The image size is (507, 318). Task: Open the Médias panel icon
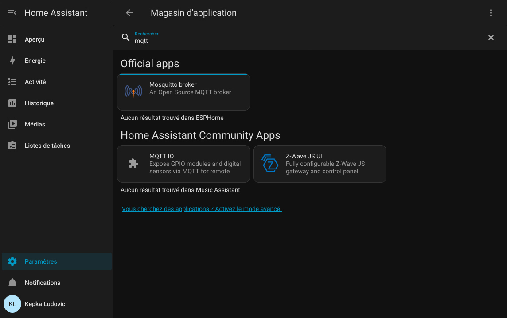point(12,124)
